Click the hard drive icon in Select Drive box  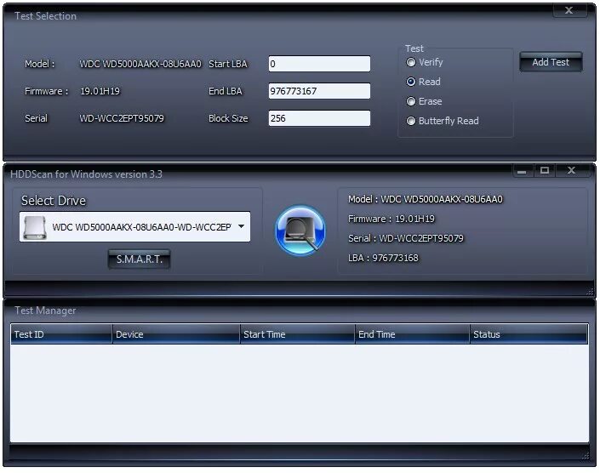click(x=34, y=227)
